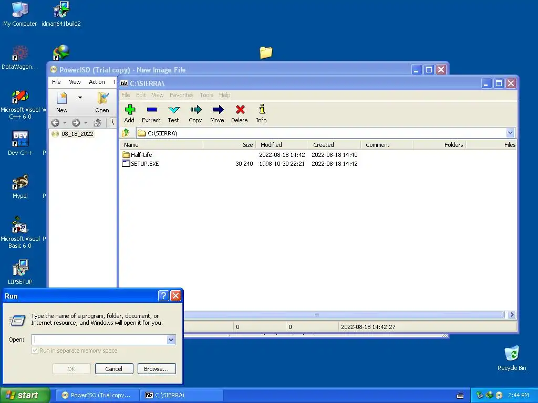Click the Move arrow in 7-Zip
538x403 pixels.
coord(217,113)
